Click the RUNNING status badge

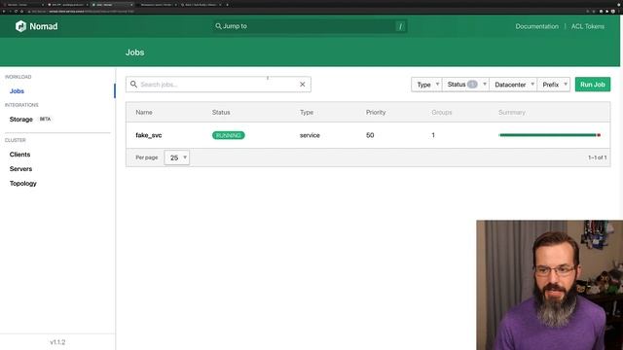coord(229,135)
